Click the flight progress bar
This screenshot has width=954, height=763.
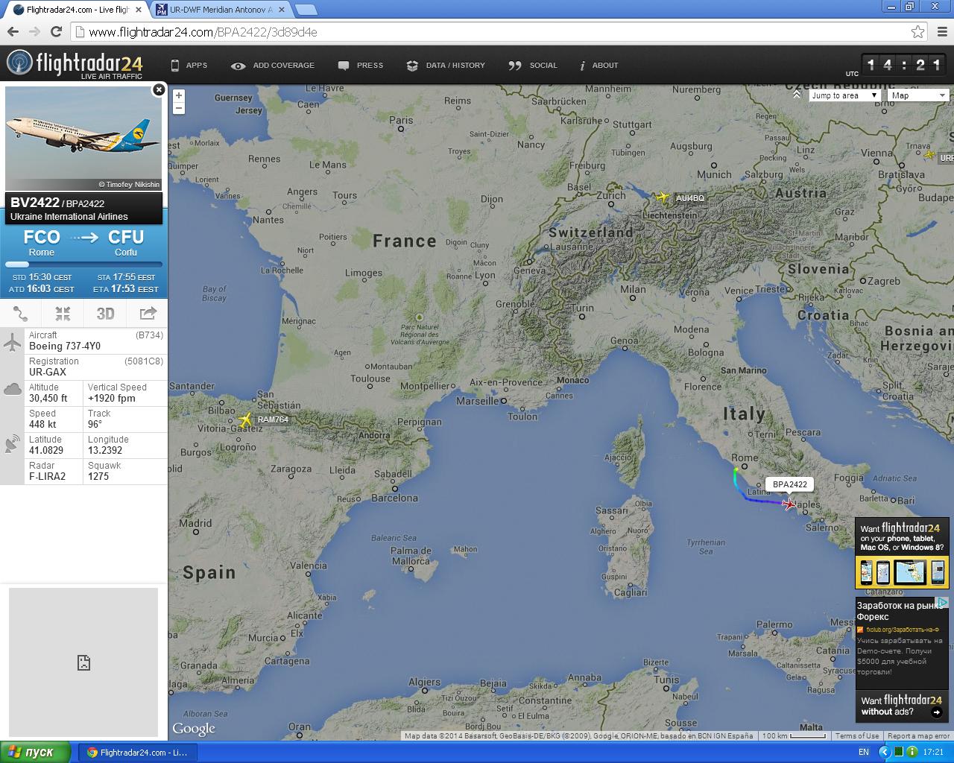point(83,264)
